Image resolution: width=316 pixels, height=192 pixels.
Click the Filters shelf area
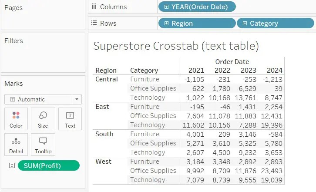[x=43, y=53]
